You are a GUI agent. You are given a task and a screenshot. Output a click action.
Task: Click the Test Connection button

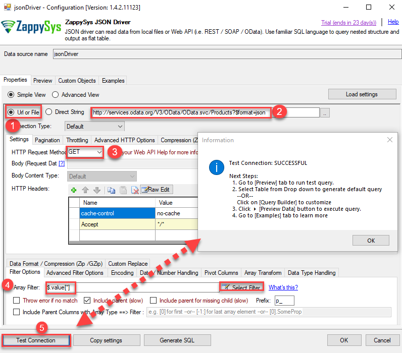coord(36,340)
